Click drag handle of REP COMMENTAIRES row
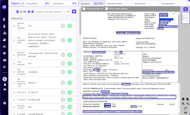190x115 pixels. [x=14, y=40]
